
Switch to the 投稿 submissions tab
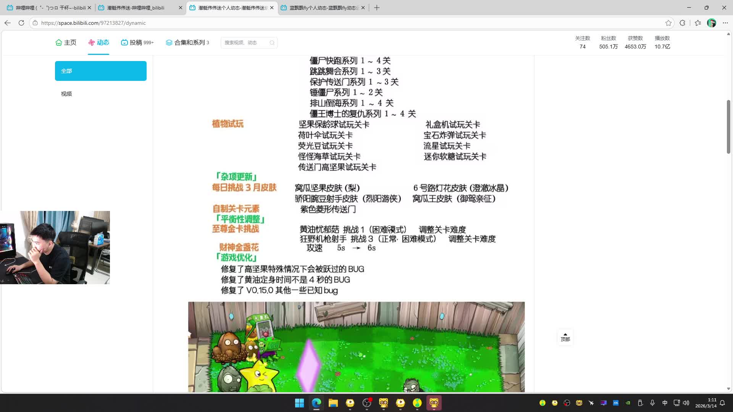137,43
